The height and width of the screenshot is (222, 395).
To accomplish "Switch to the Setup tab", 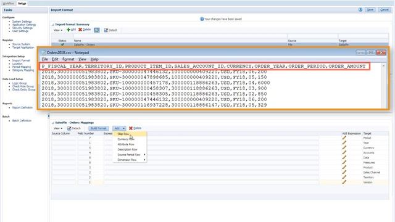I will (22, 3).
